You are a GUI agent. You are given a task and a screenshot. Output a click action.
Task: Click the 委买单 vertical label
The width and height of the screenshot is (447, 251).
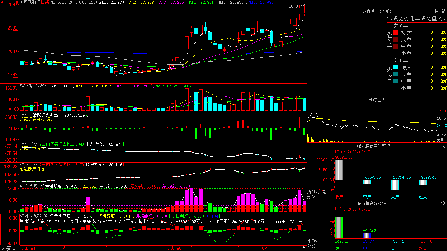389,40
